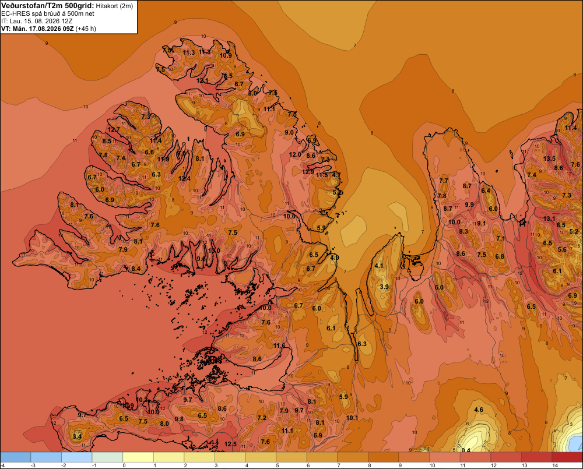Image resolution: width=583 pixels, height=469 pixels.
Task: Click the 13.5 temperature label
Action: click(549, 158)
